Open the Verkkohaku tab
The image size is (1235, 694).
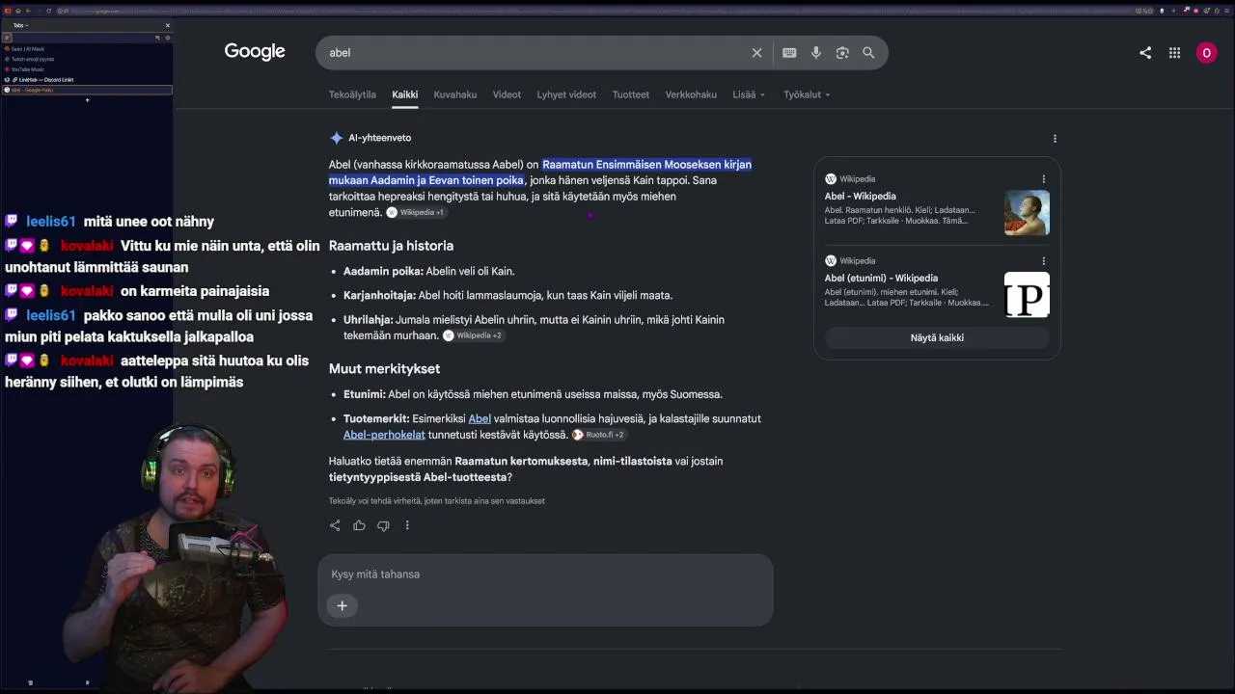[691, 94]
